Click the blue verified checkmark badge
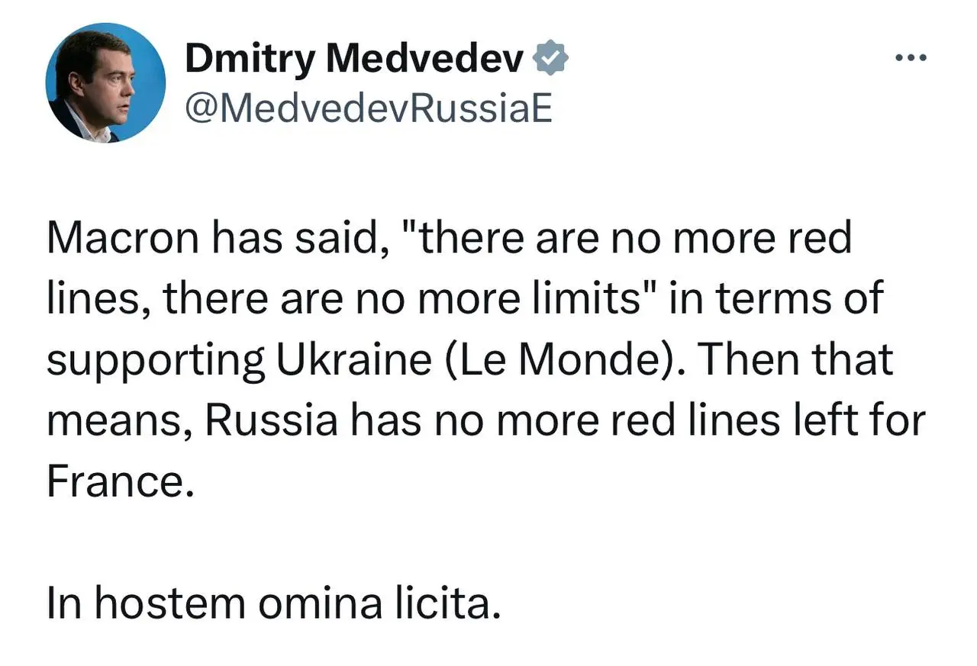Image resolution: width=977 pixels, height=666 pixels. [x=550, y=58]
